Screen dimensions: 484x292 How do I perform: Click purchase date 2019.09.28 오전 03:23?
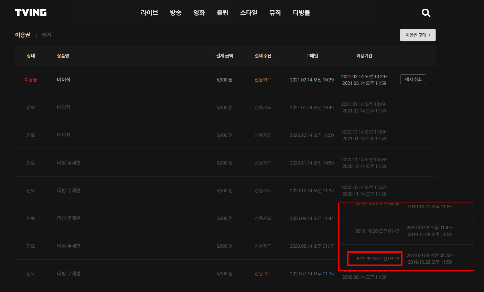377,259
